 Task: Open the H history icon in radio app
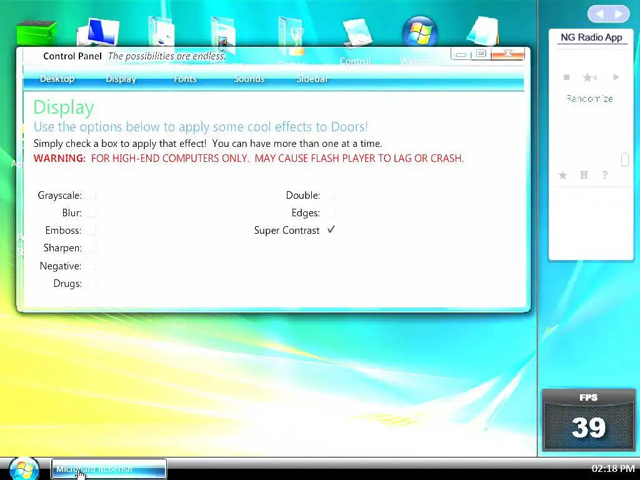point(584,175)
